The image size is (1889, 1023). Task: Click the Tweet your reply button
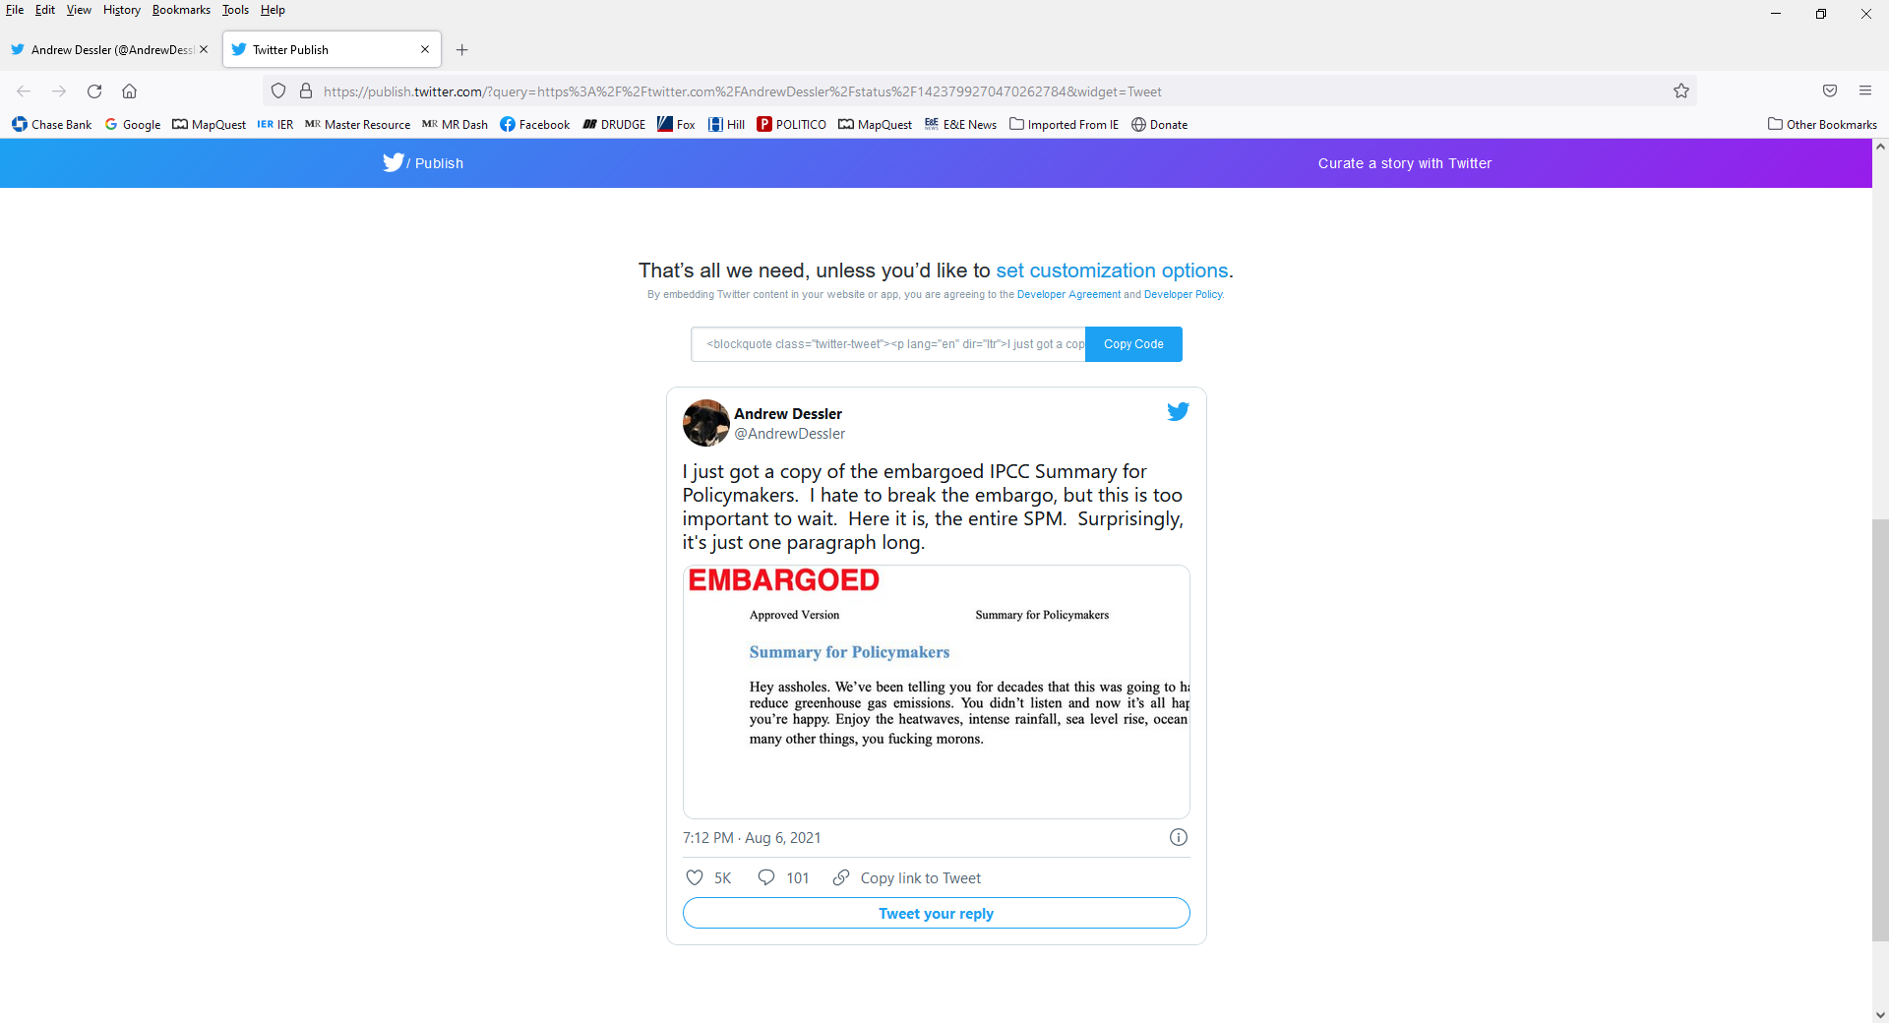pos(937,913)
